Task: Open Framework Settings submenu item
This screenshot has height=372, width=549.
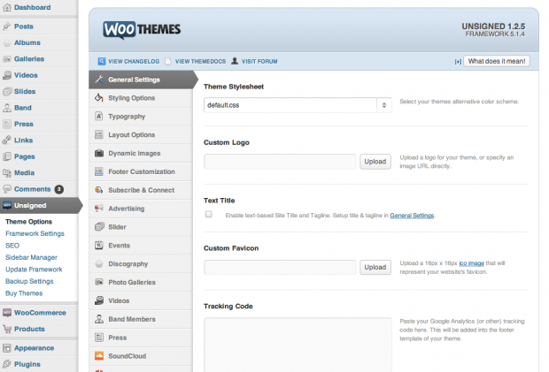Action: [35, 233]
